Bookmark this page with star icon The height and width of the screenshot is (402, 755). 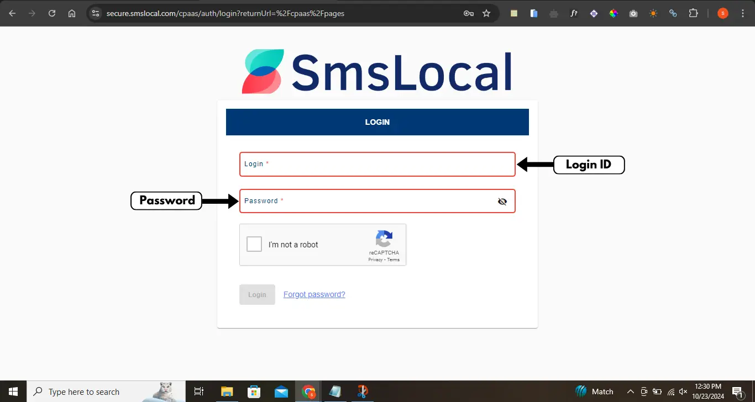486,13
